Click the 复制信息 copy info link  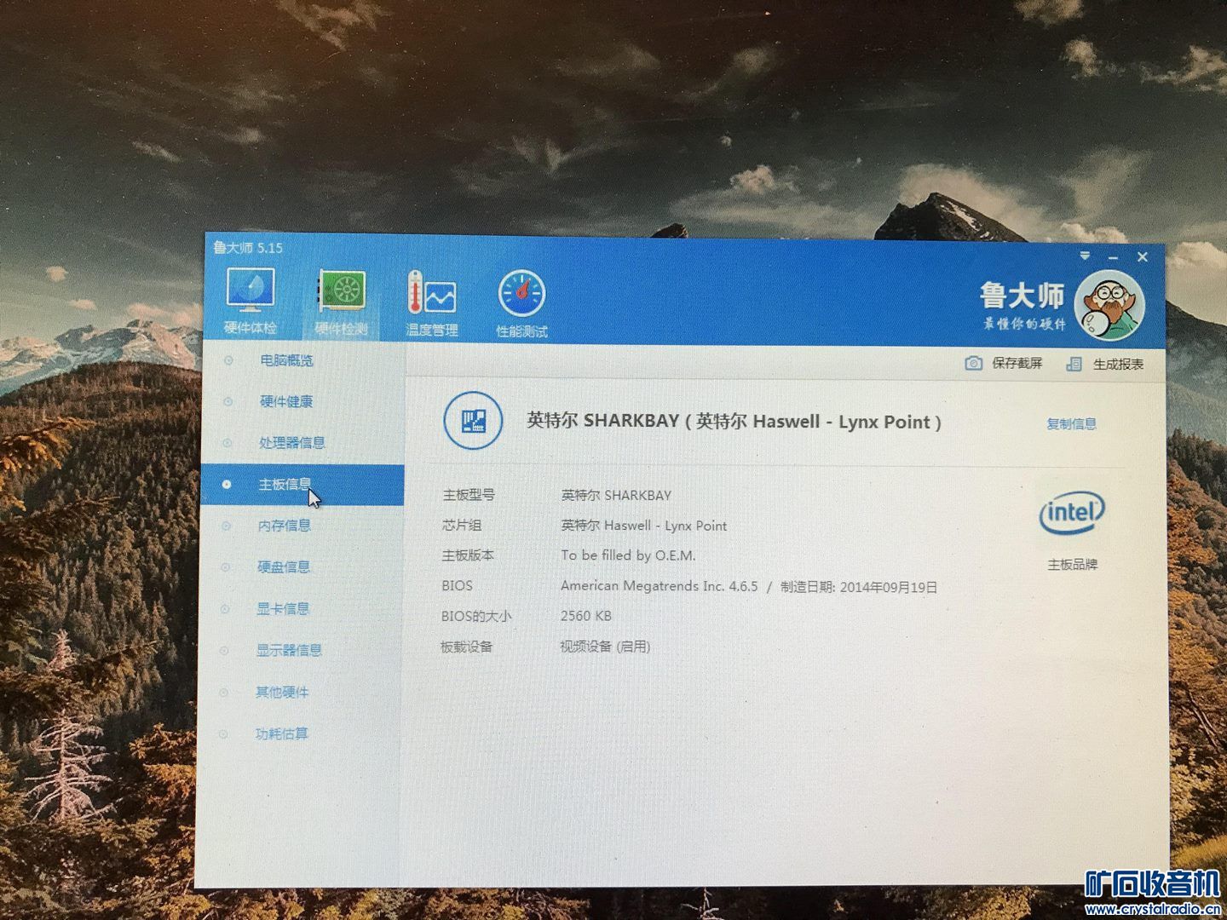click(x=1071, y=423)
